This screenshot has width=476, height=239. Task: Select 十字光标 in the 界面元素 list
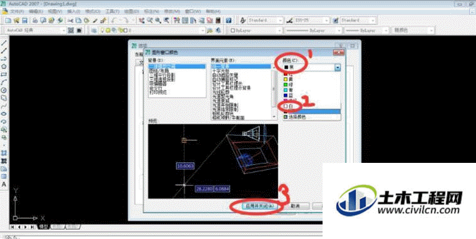tap(220, 71)
